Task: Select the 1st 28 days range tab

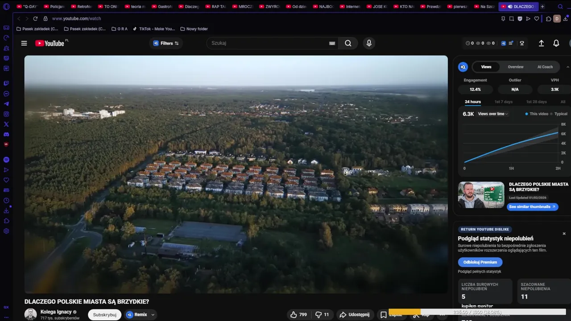Action: pos(536,102)
